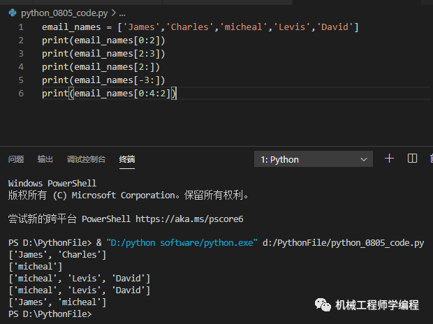Viewport: 433px width, 324px height.
Task: Switch to the 输出 panel tab
Action: click(45, 159)
